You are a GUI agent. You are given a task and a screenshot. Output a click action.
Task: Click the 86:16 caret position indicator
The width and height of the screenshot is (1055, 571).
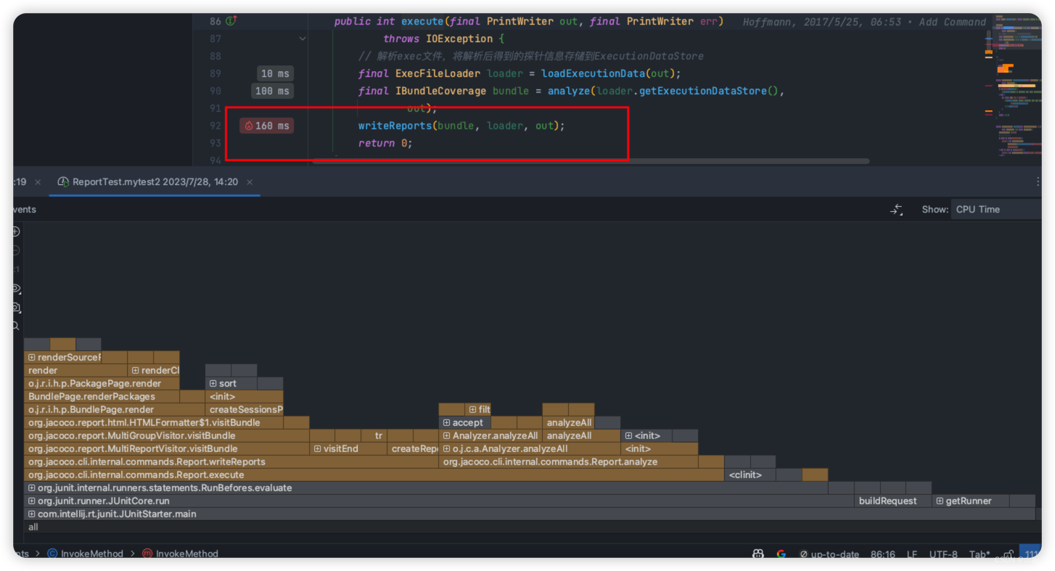[x=883, y=554]
